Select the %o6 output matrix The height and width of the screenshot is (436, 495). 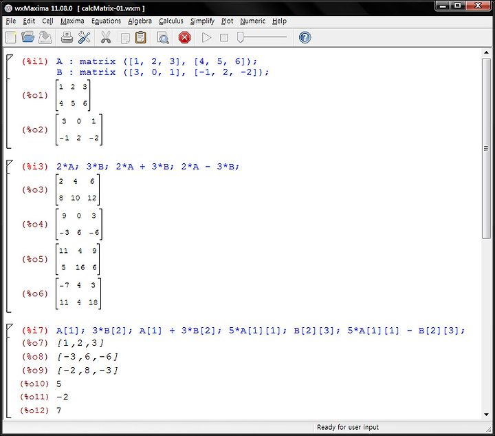(x=78, y=293)
